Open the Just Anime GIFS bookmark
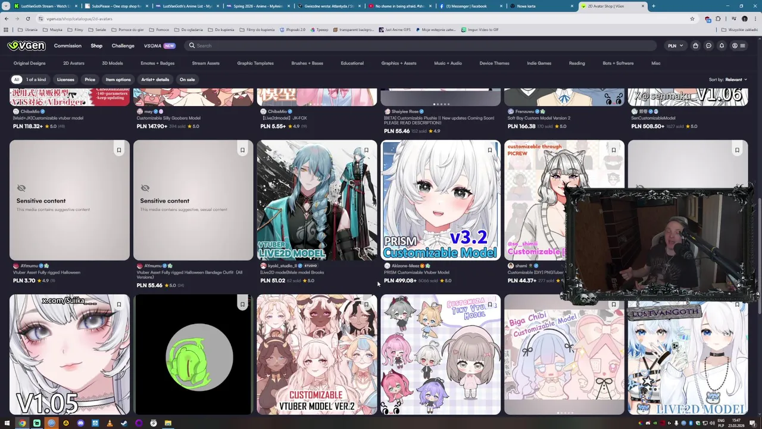This screenshot has height=429, width=762. point(395,30)
